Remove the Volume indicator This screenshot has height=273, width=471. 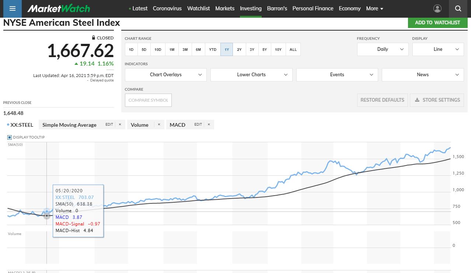(x=159, y=125)
